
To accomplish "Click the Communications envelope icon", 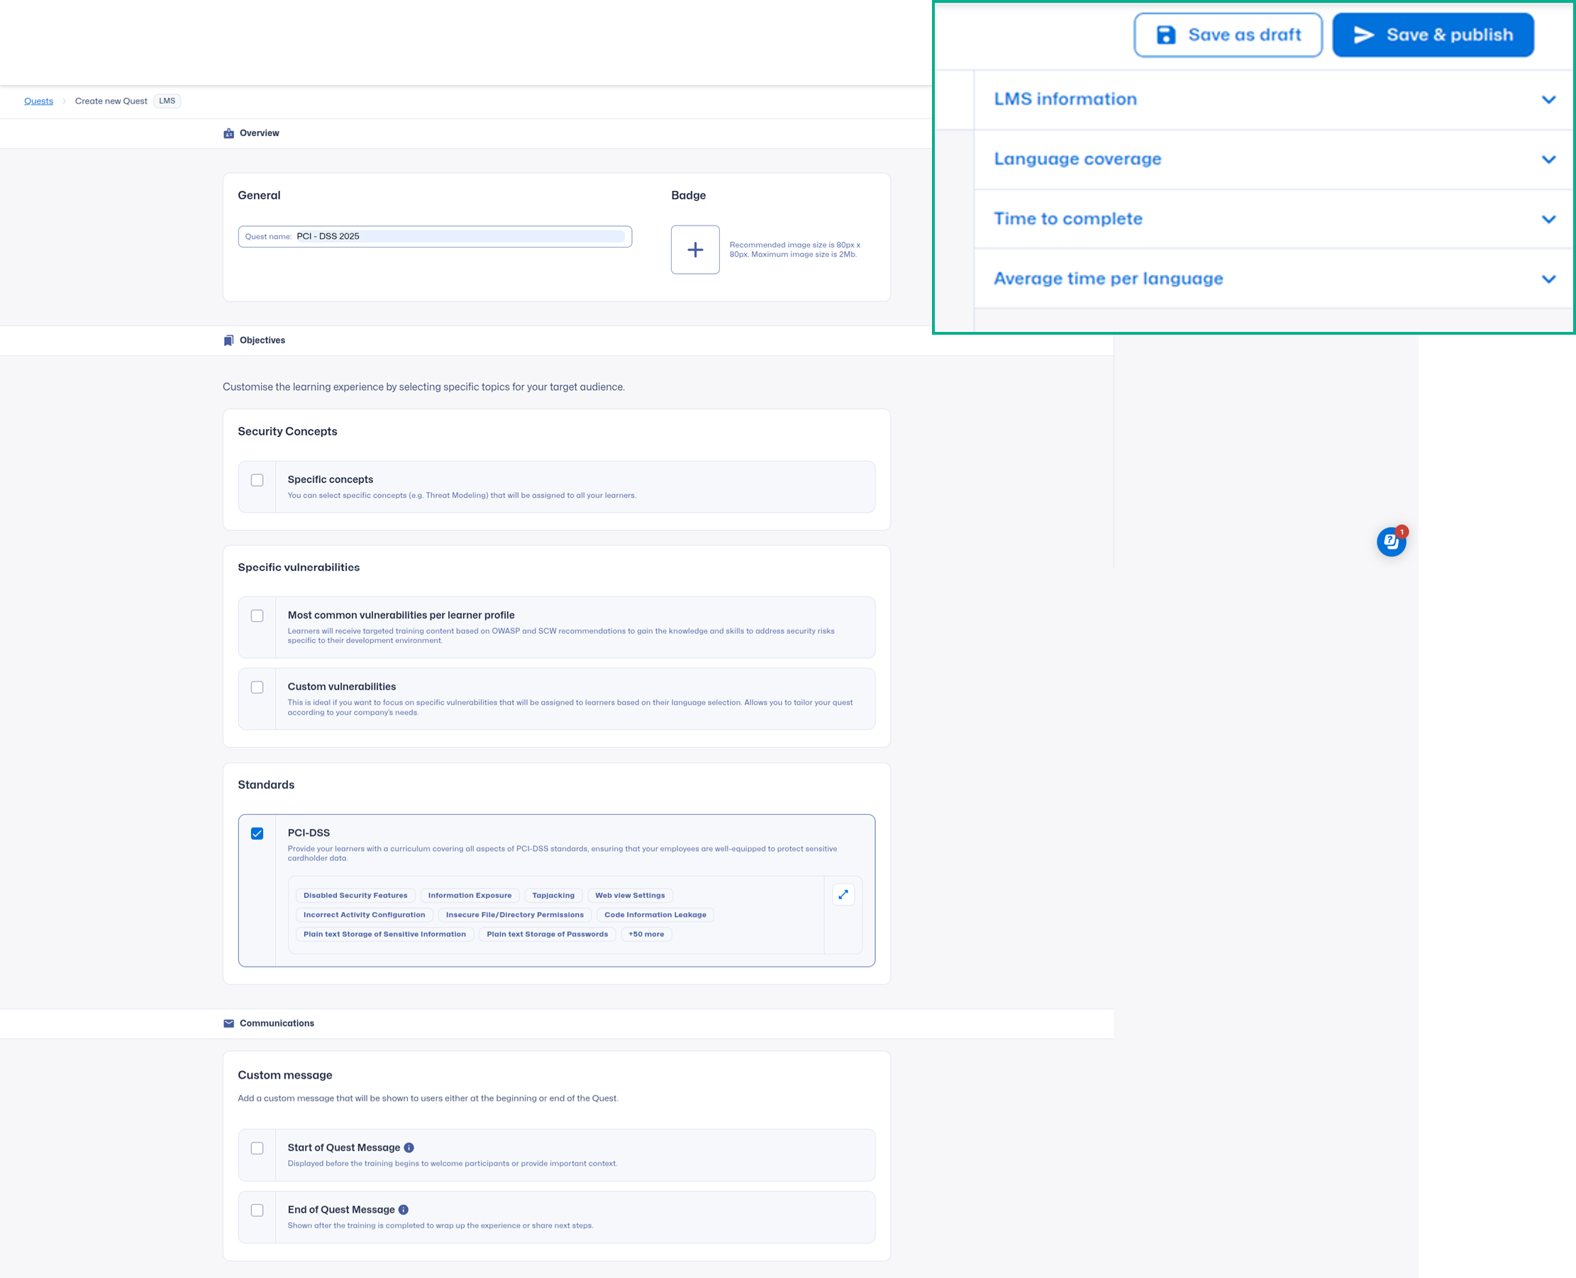I will [229, 1023].
